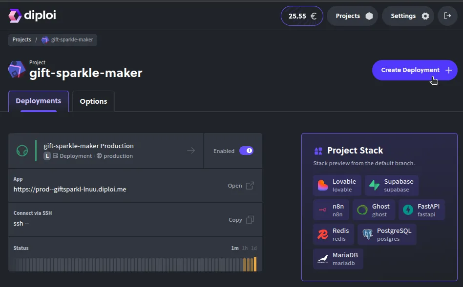Click the log out icon

click(x=447, y=15)
